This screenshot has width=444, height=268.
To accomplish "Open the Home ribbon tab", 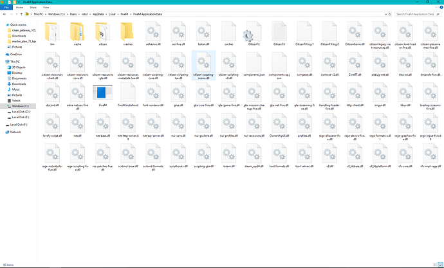I will click(19, 7).
